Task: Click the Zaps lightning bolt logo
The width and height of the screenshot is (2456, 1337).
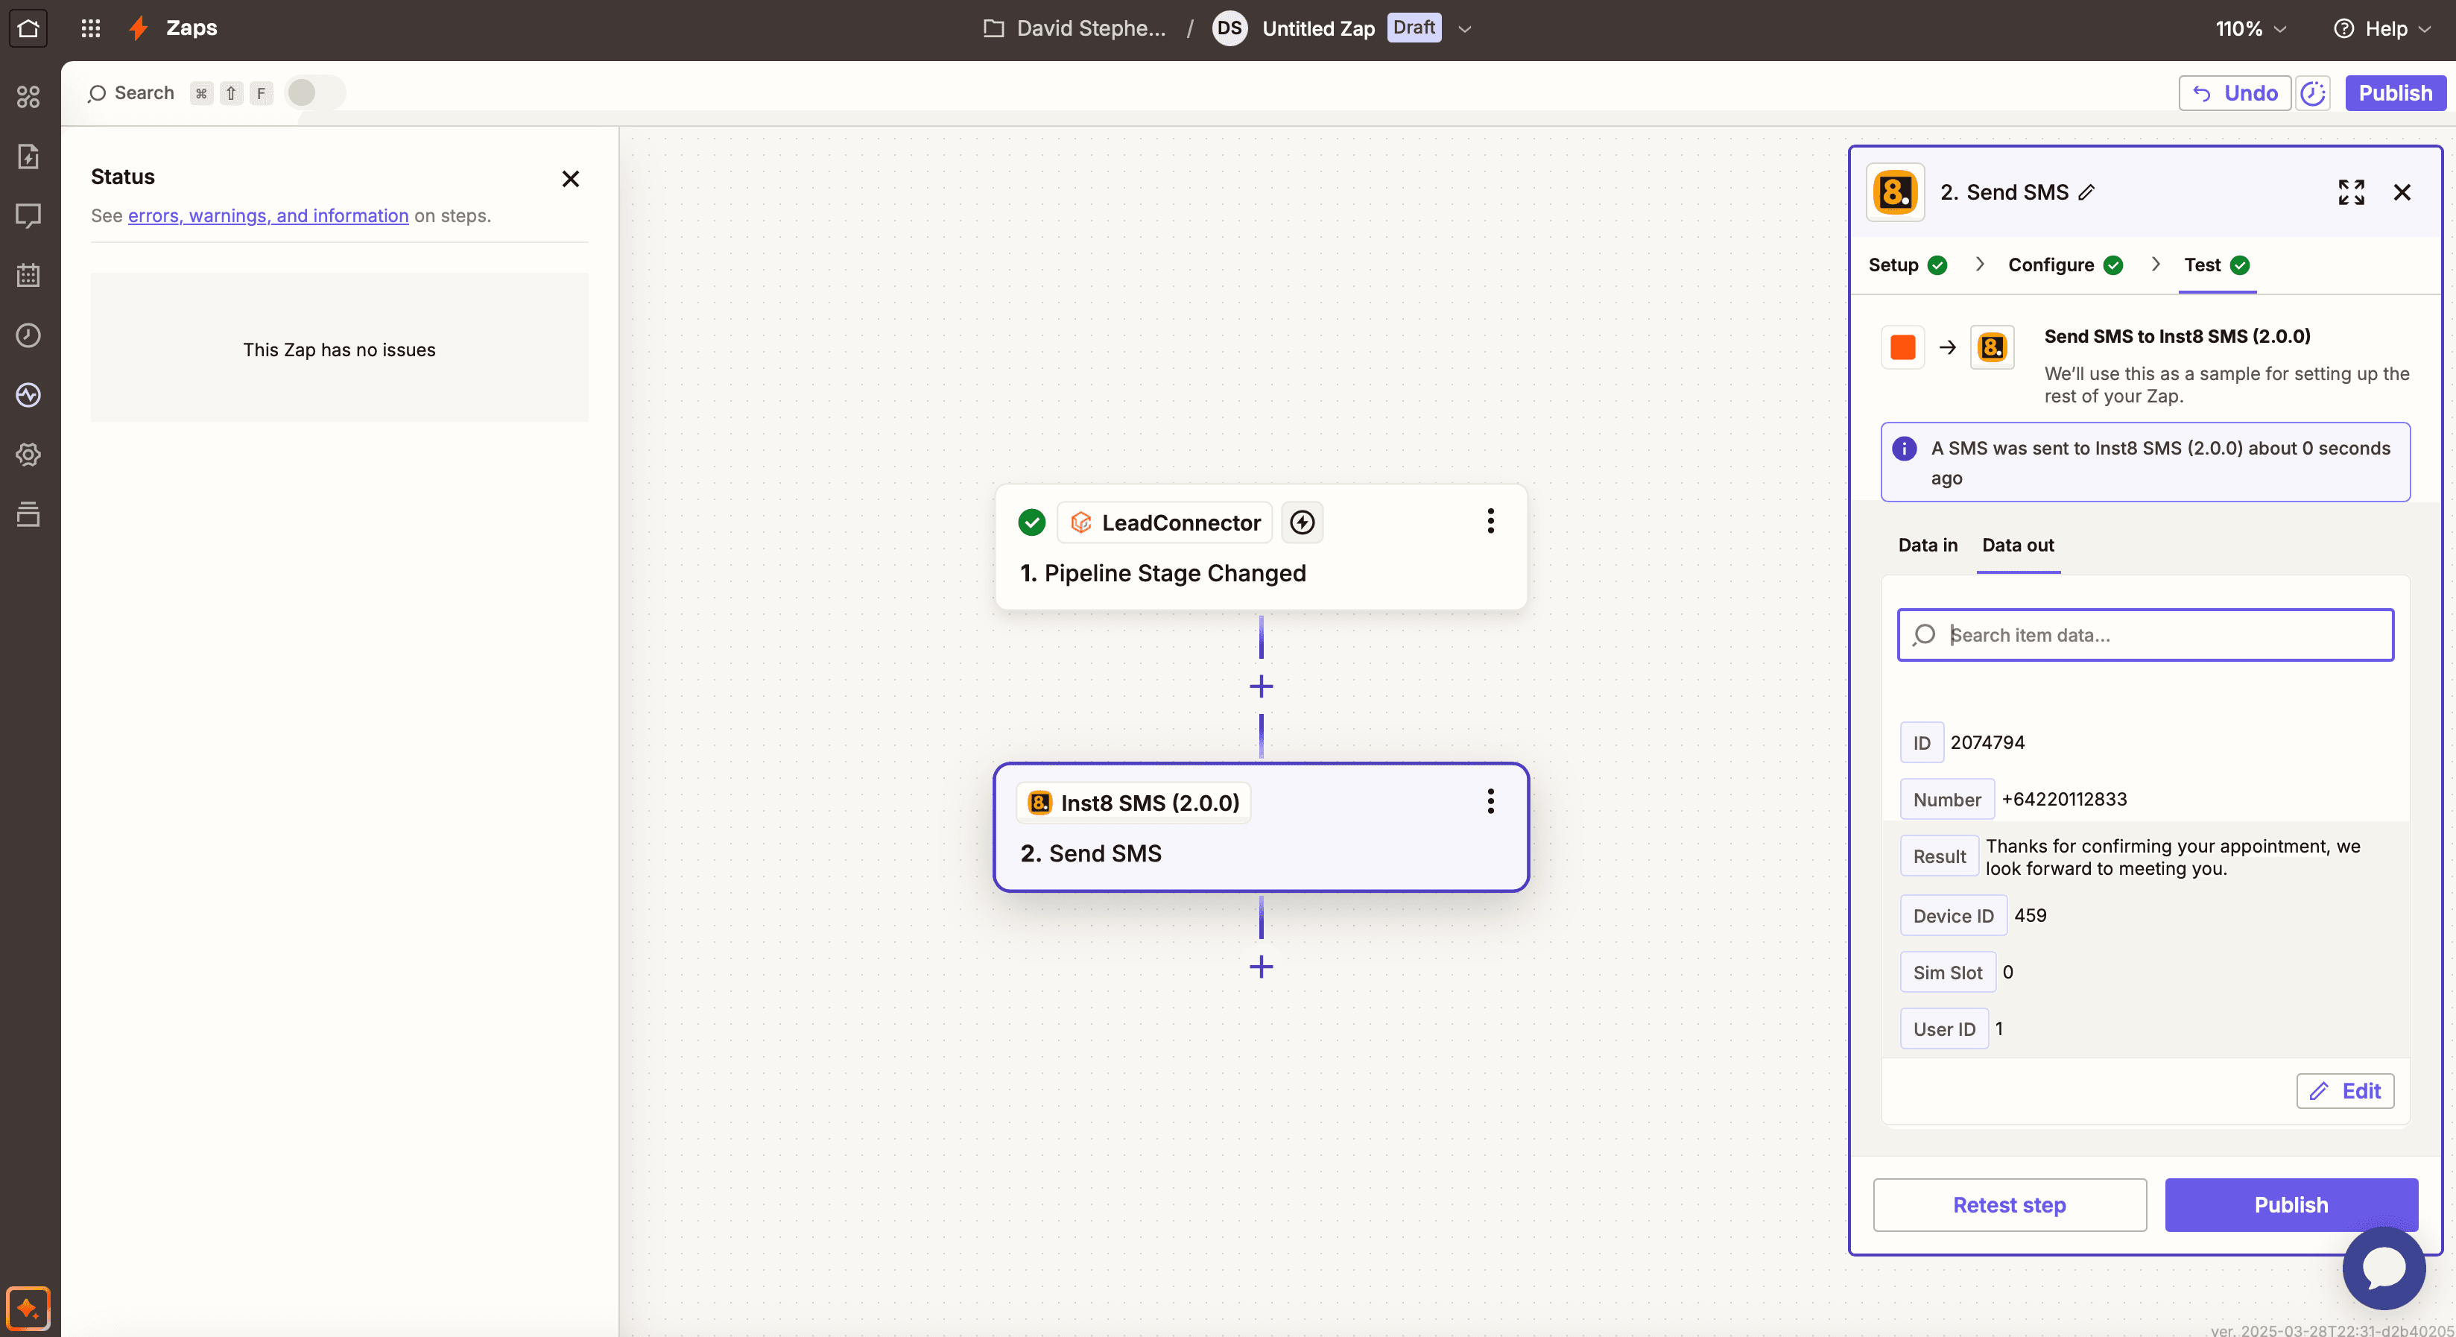Action: click(x=139, y=28)
